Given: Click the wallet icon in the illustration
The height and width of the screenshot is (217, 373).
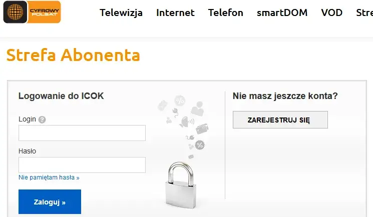Looking at the screenshot, I should (202, 129).
